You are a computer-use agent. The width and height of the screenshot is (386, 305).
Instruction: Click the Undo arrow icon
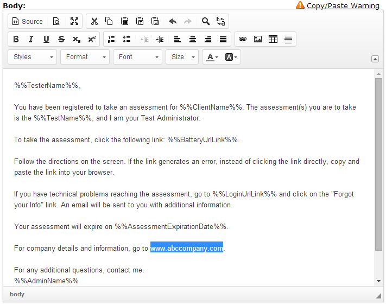pyautogui.click(x=173, y=21)
